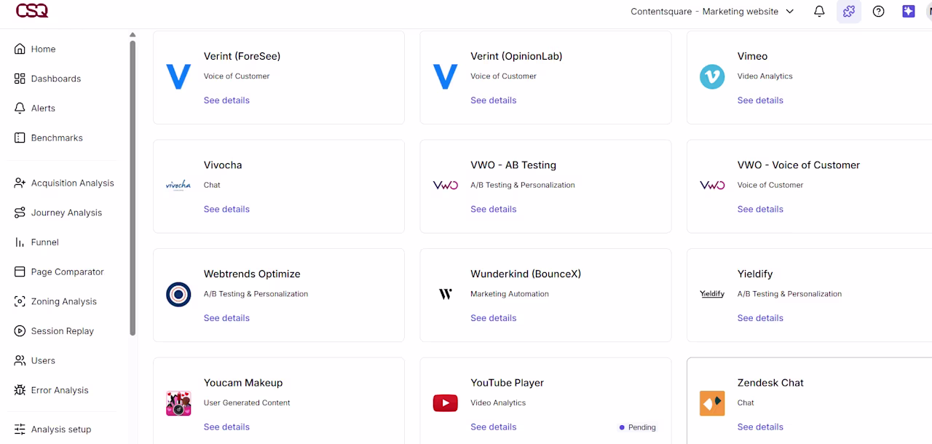
Task: See details for Wunderkind (BounceX)
Action: (493, 318)
